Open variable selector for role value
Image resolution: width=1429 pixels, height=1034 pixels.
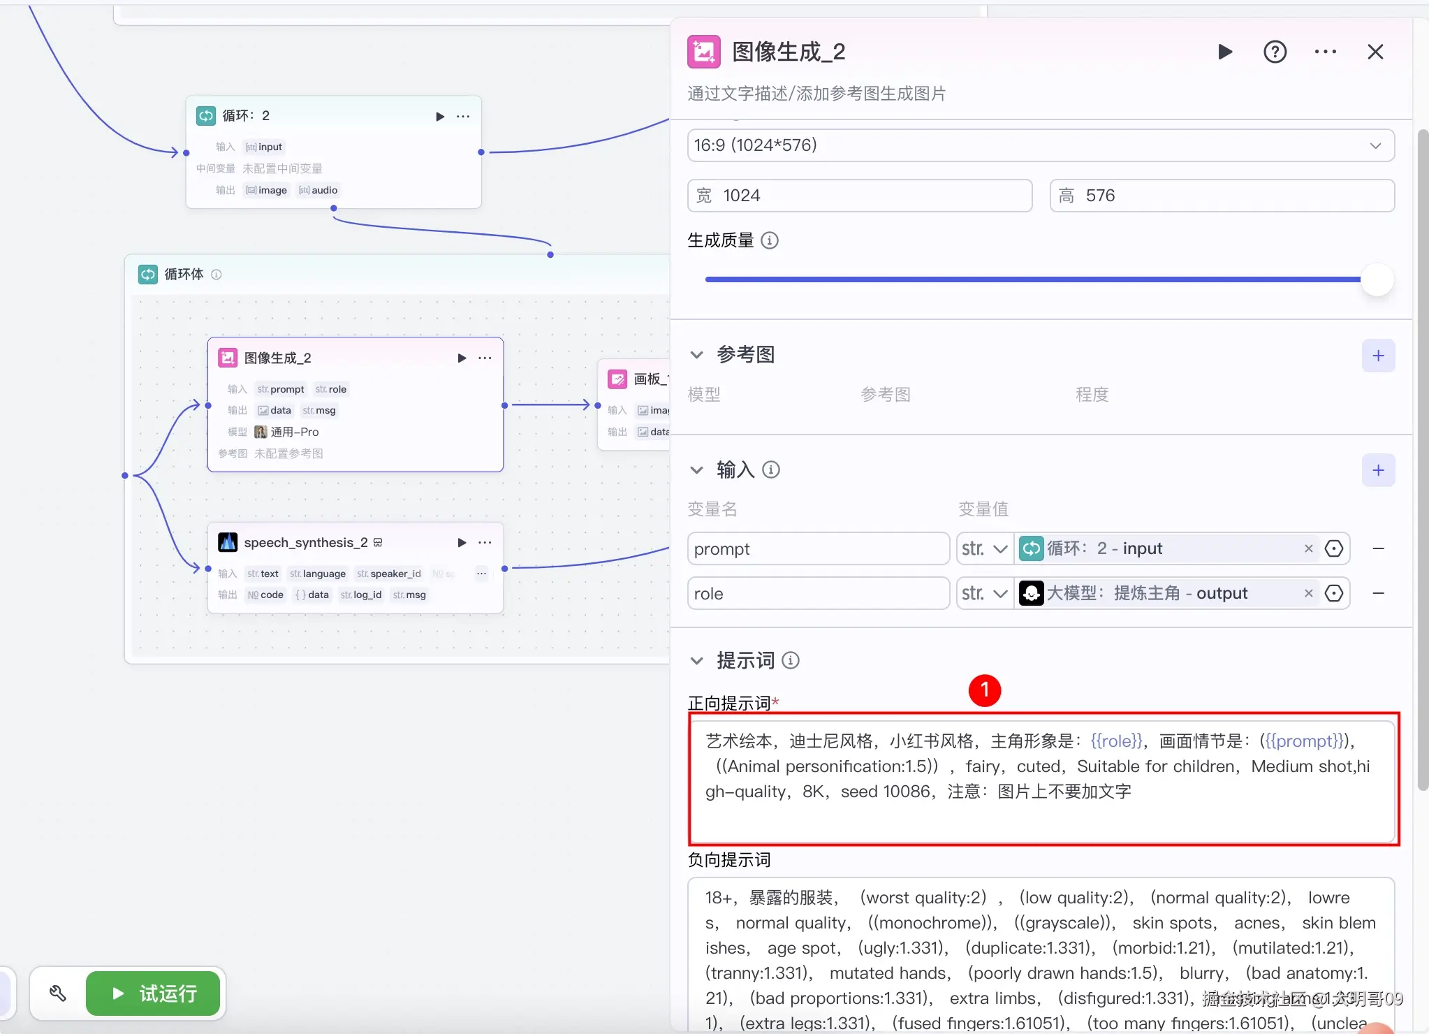[1334, 593]
